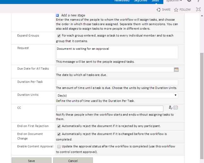The image size is (204, 163).
Task: Click the Save button
Action: click(x=31, y=160)
